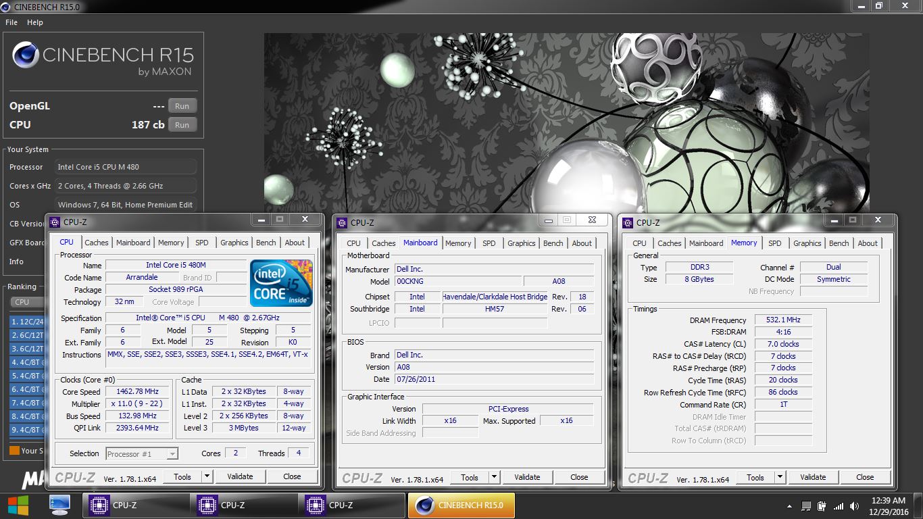Viewport: 923px width, 519px height.
Task: Open the Help menu in Cinebench
Action: coord(35,22)
